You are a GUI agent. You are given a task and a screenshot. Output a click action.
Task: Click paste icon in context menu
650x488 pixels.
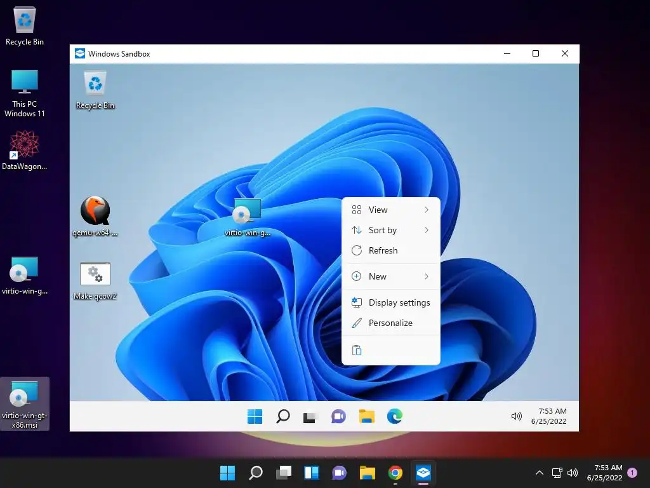click(x=357, y=351)
